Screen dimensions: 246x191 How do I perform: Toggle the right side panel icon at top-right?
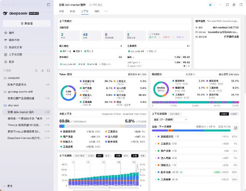click(x=241, y=5)
